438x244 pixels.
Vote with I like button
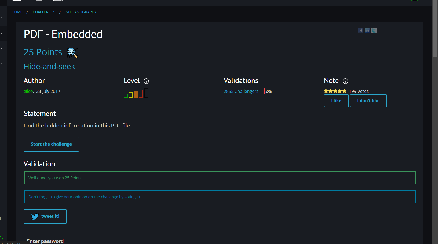[336, 101]
